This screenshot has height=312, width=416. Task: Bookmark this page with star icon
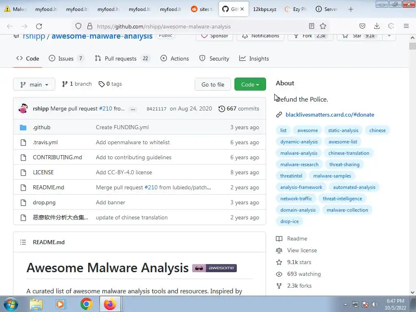(323, 26)
